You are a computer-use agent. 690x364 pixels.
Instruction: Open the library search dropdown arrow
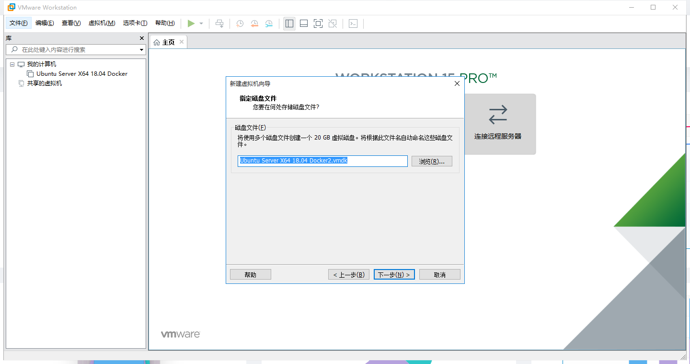coord(141,49)
